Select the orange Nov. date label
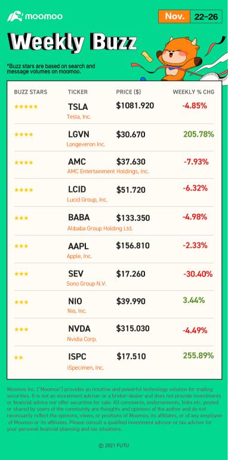 point(174,17)
